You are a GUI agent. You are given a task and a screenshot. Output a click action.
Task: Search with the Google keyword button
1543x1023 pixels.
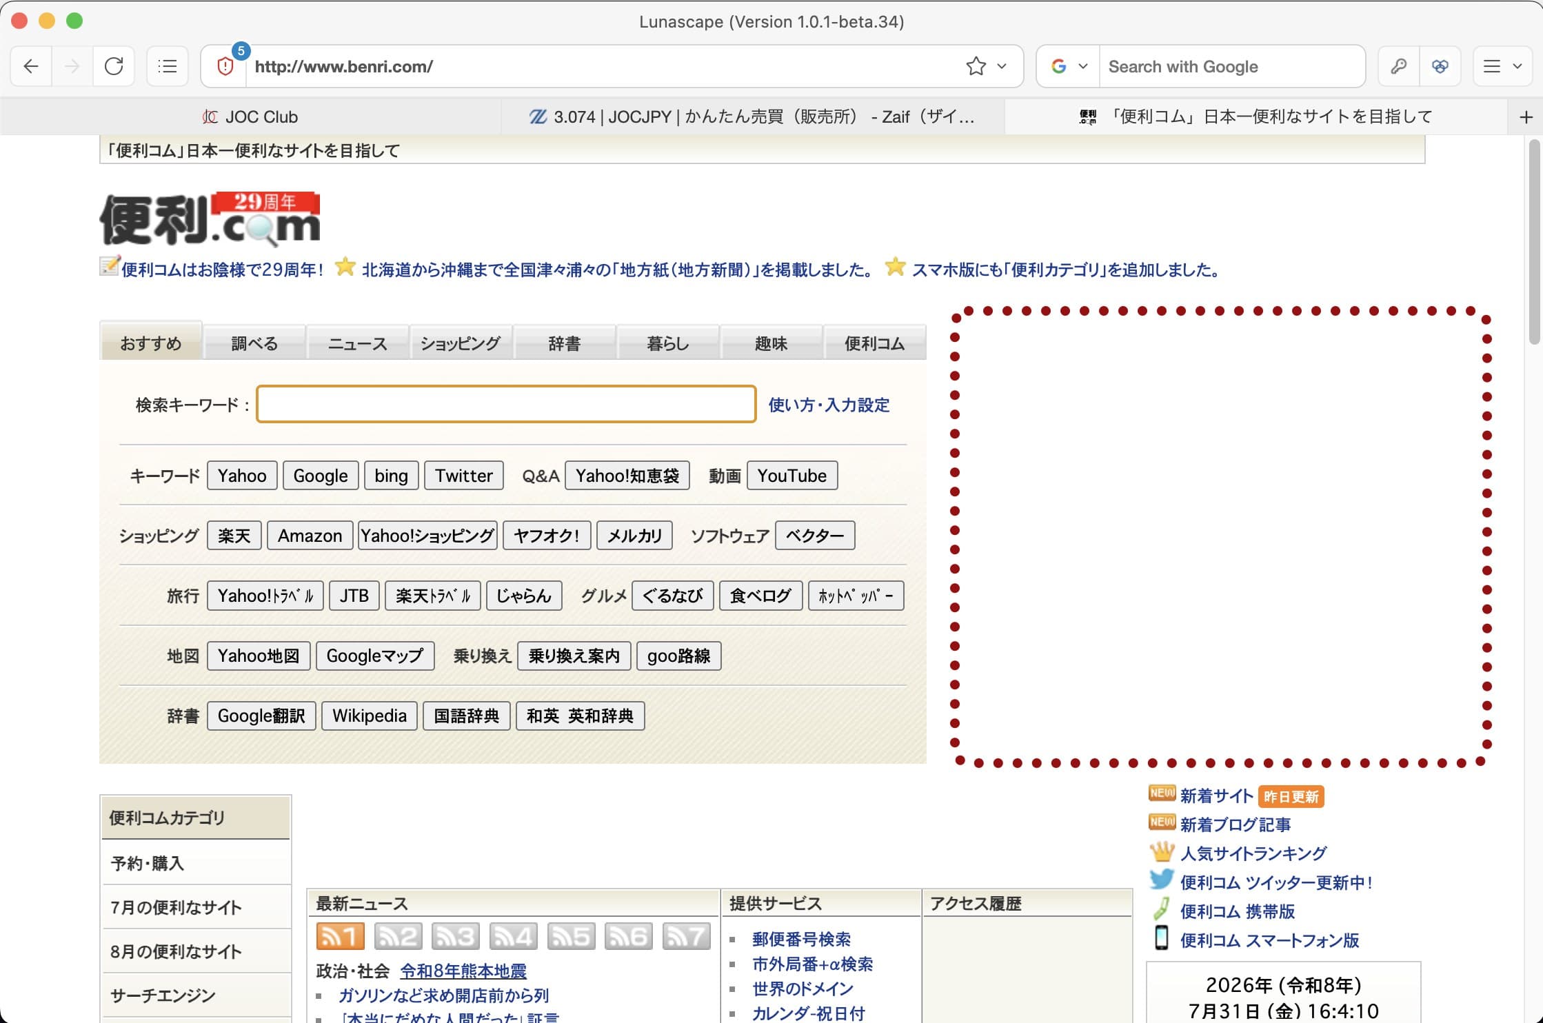click(321, 476)
